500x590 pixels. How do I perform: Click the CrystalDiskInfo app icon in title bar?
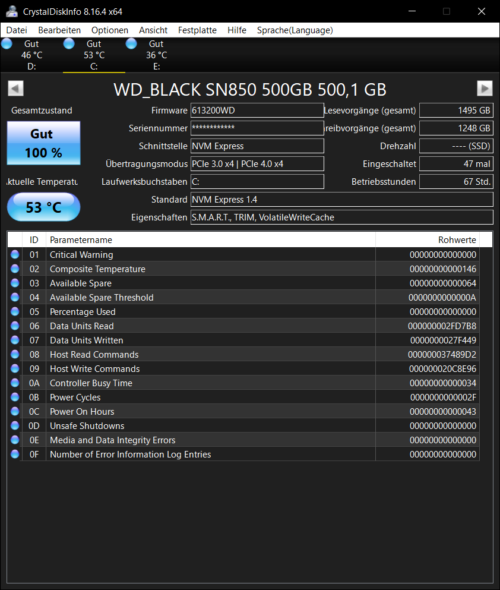pyautogui.click(x=12, y=11)
